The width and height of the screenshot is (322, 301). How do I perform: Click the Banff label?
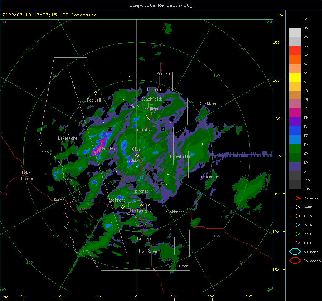pos(59,199)
